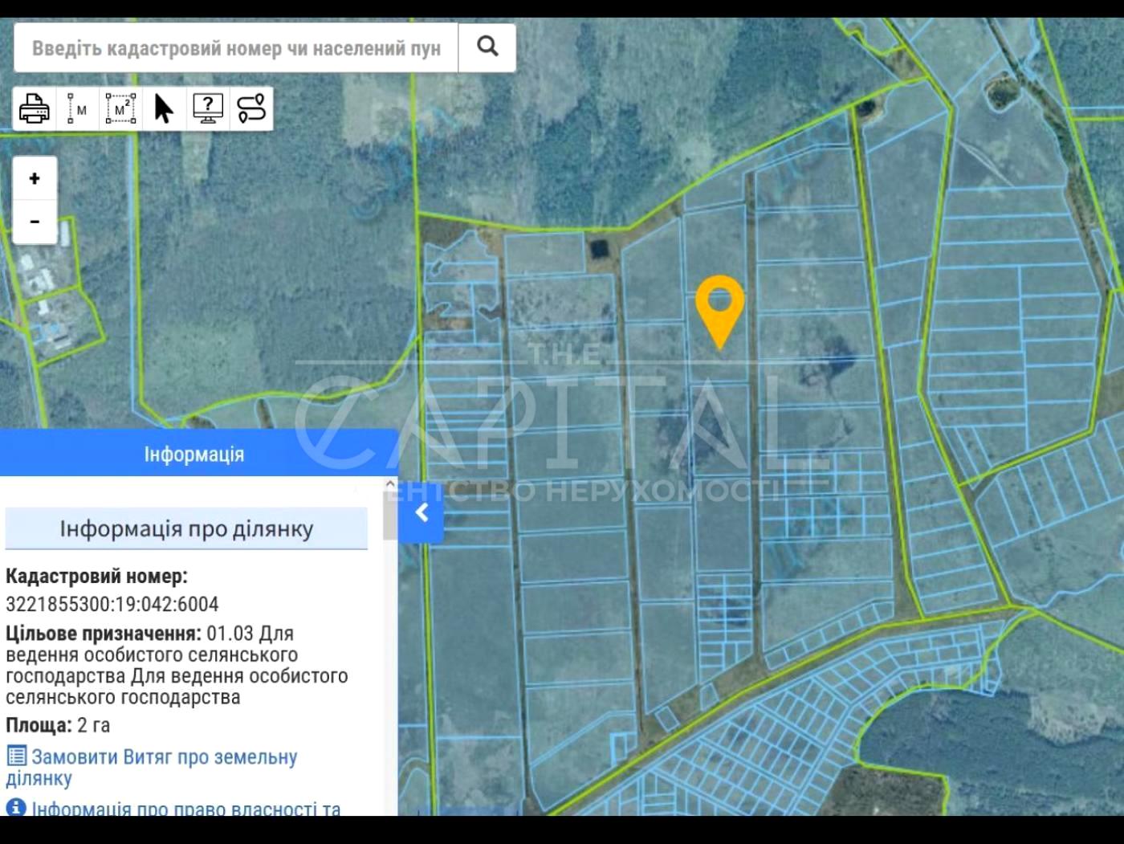Screen dimensions: 1124x844
Task: Choose the arrow pointer selection tool
Action: 164,108
